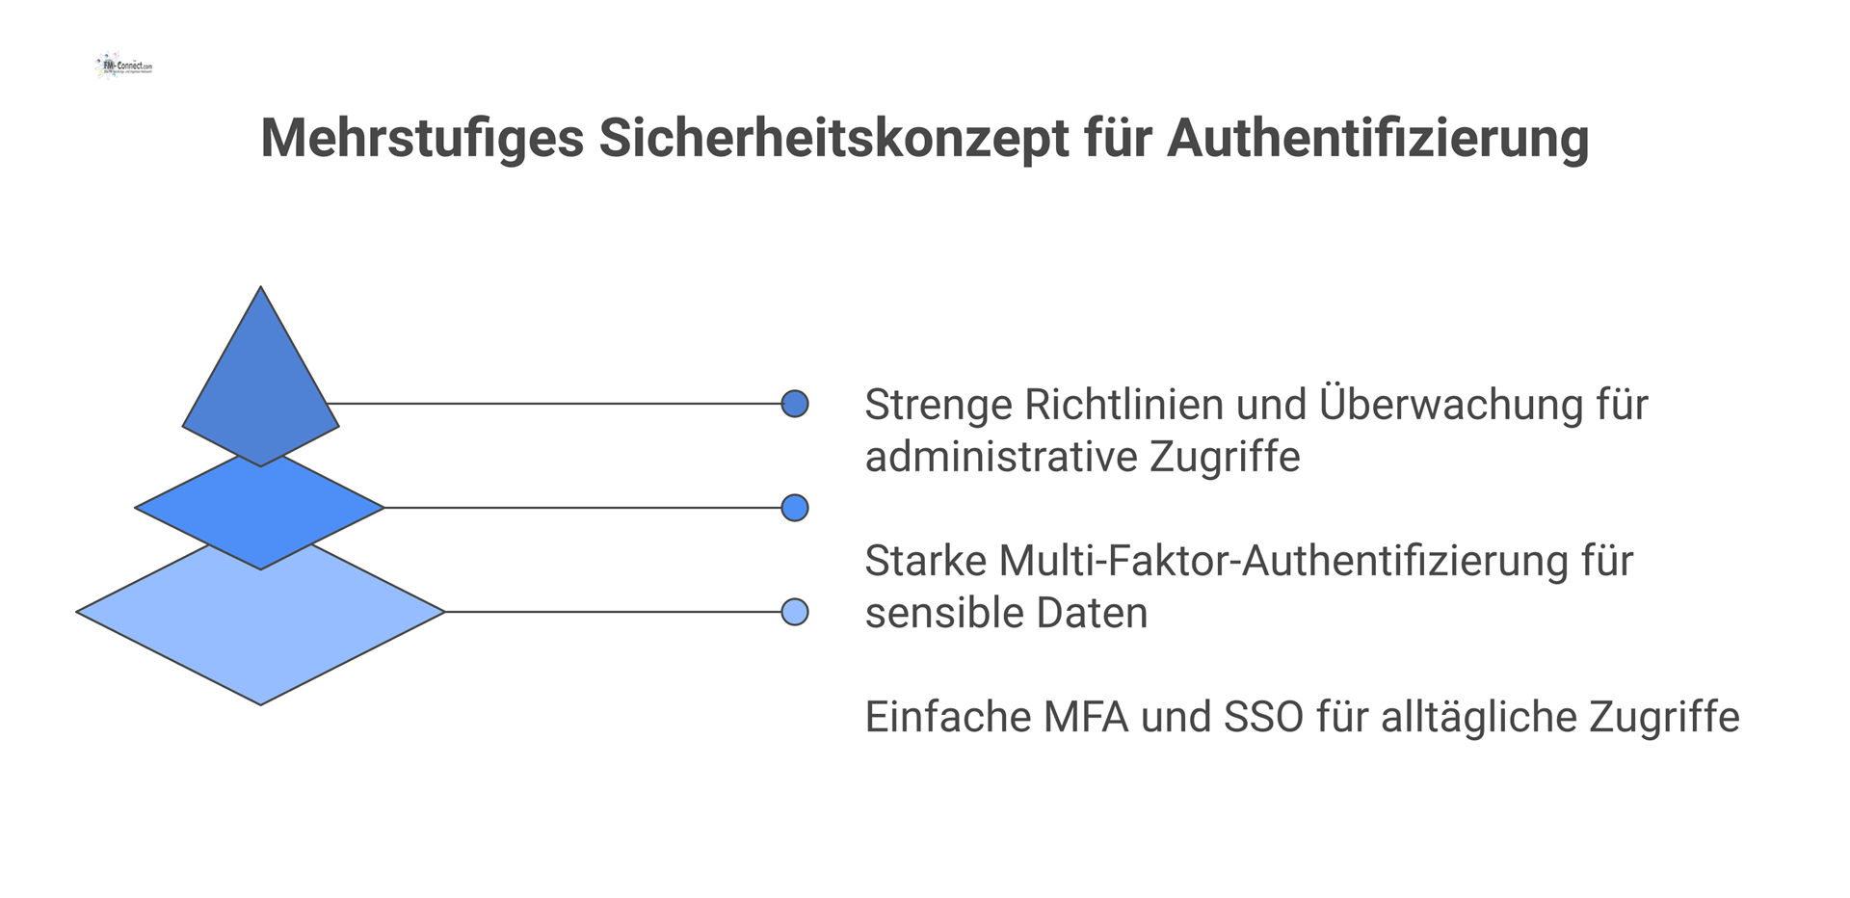The image size is (1850, 898).
Task: Click the light blue connector dot
Action: [x=795, y=612]
